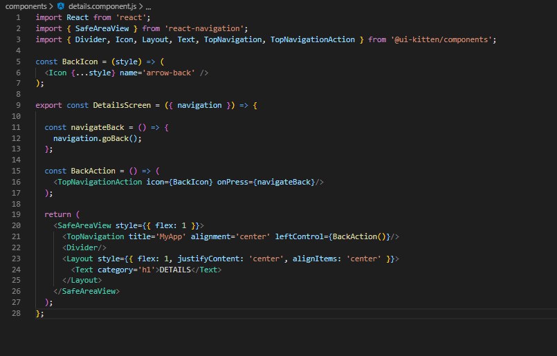557x356 pixels.
Task: Click the 'DETAILS' text on line 24
Action: click(175, 270)
